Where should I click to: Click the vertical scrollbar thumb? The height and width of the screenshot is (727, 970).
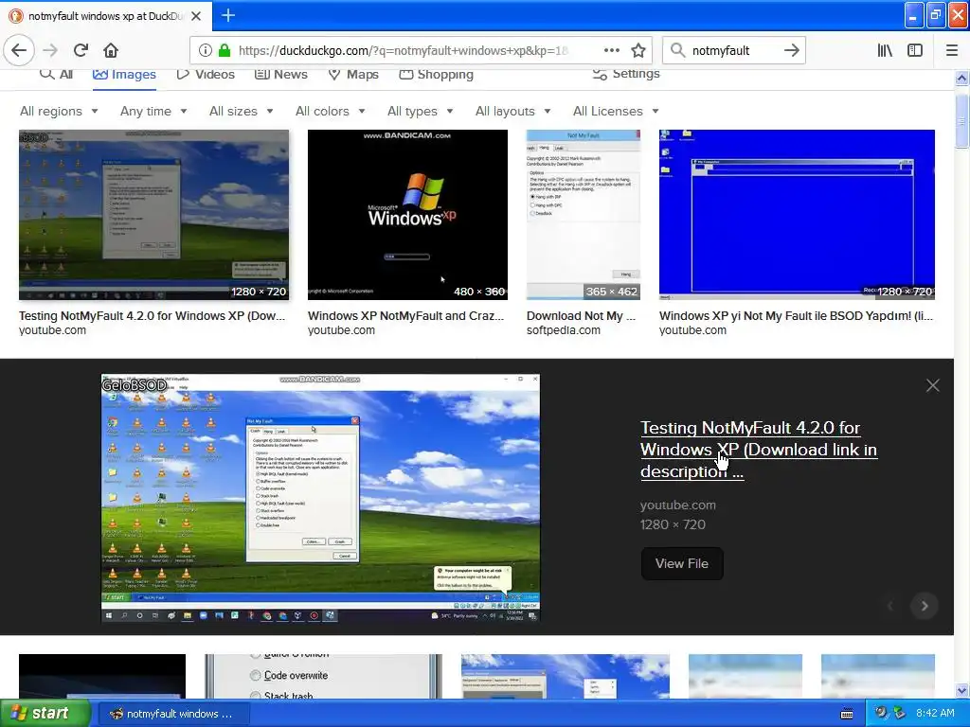[961, 122]
